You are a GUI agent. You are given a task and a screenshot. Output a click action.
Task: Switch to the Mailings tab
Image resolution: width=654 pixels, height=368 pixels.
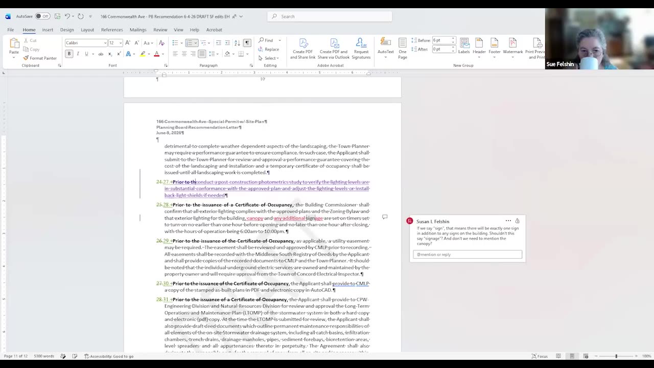coord(138,30)
